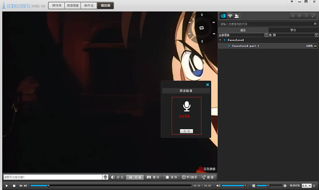The image size is (319, 190).
Task: Click the microphone icon in the dubbing dialog
Action: click(x=186, y=106)
